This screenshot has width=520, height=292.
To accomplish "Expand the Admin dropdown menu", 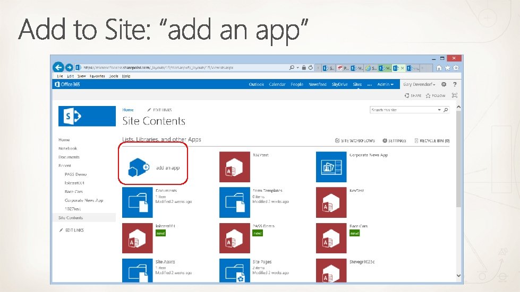I will (x=385, y=84).
